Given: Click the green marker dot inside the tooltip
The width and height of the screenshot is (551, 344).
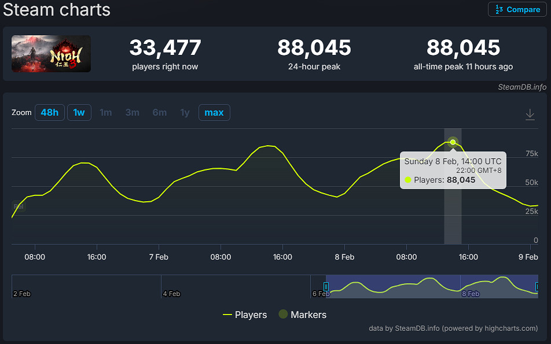Looking at the screenshot, I should [408, 180].
